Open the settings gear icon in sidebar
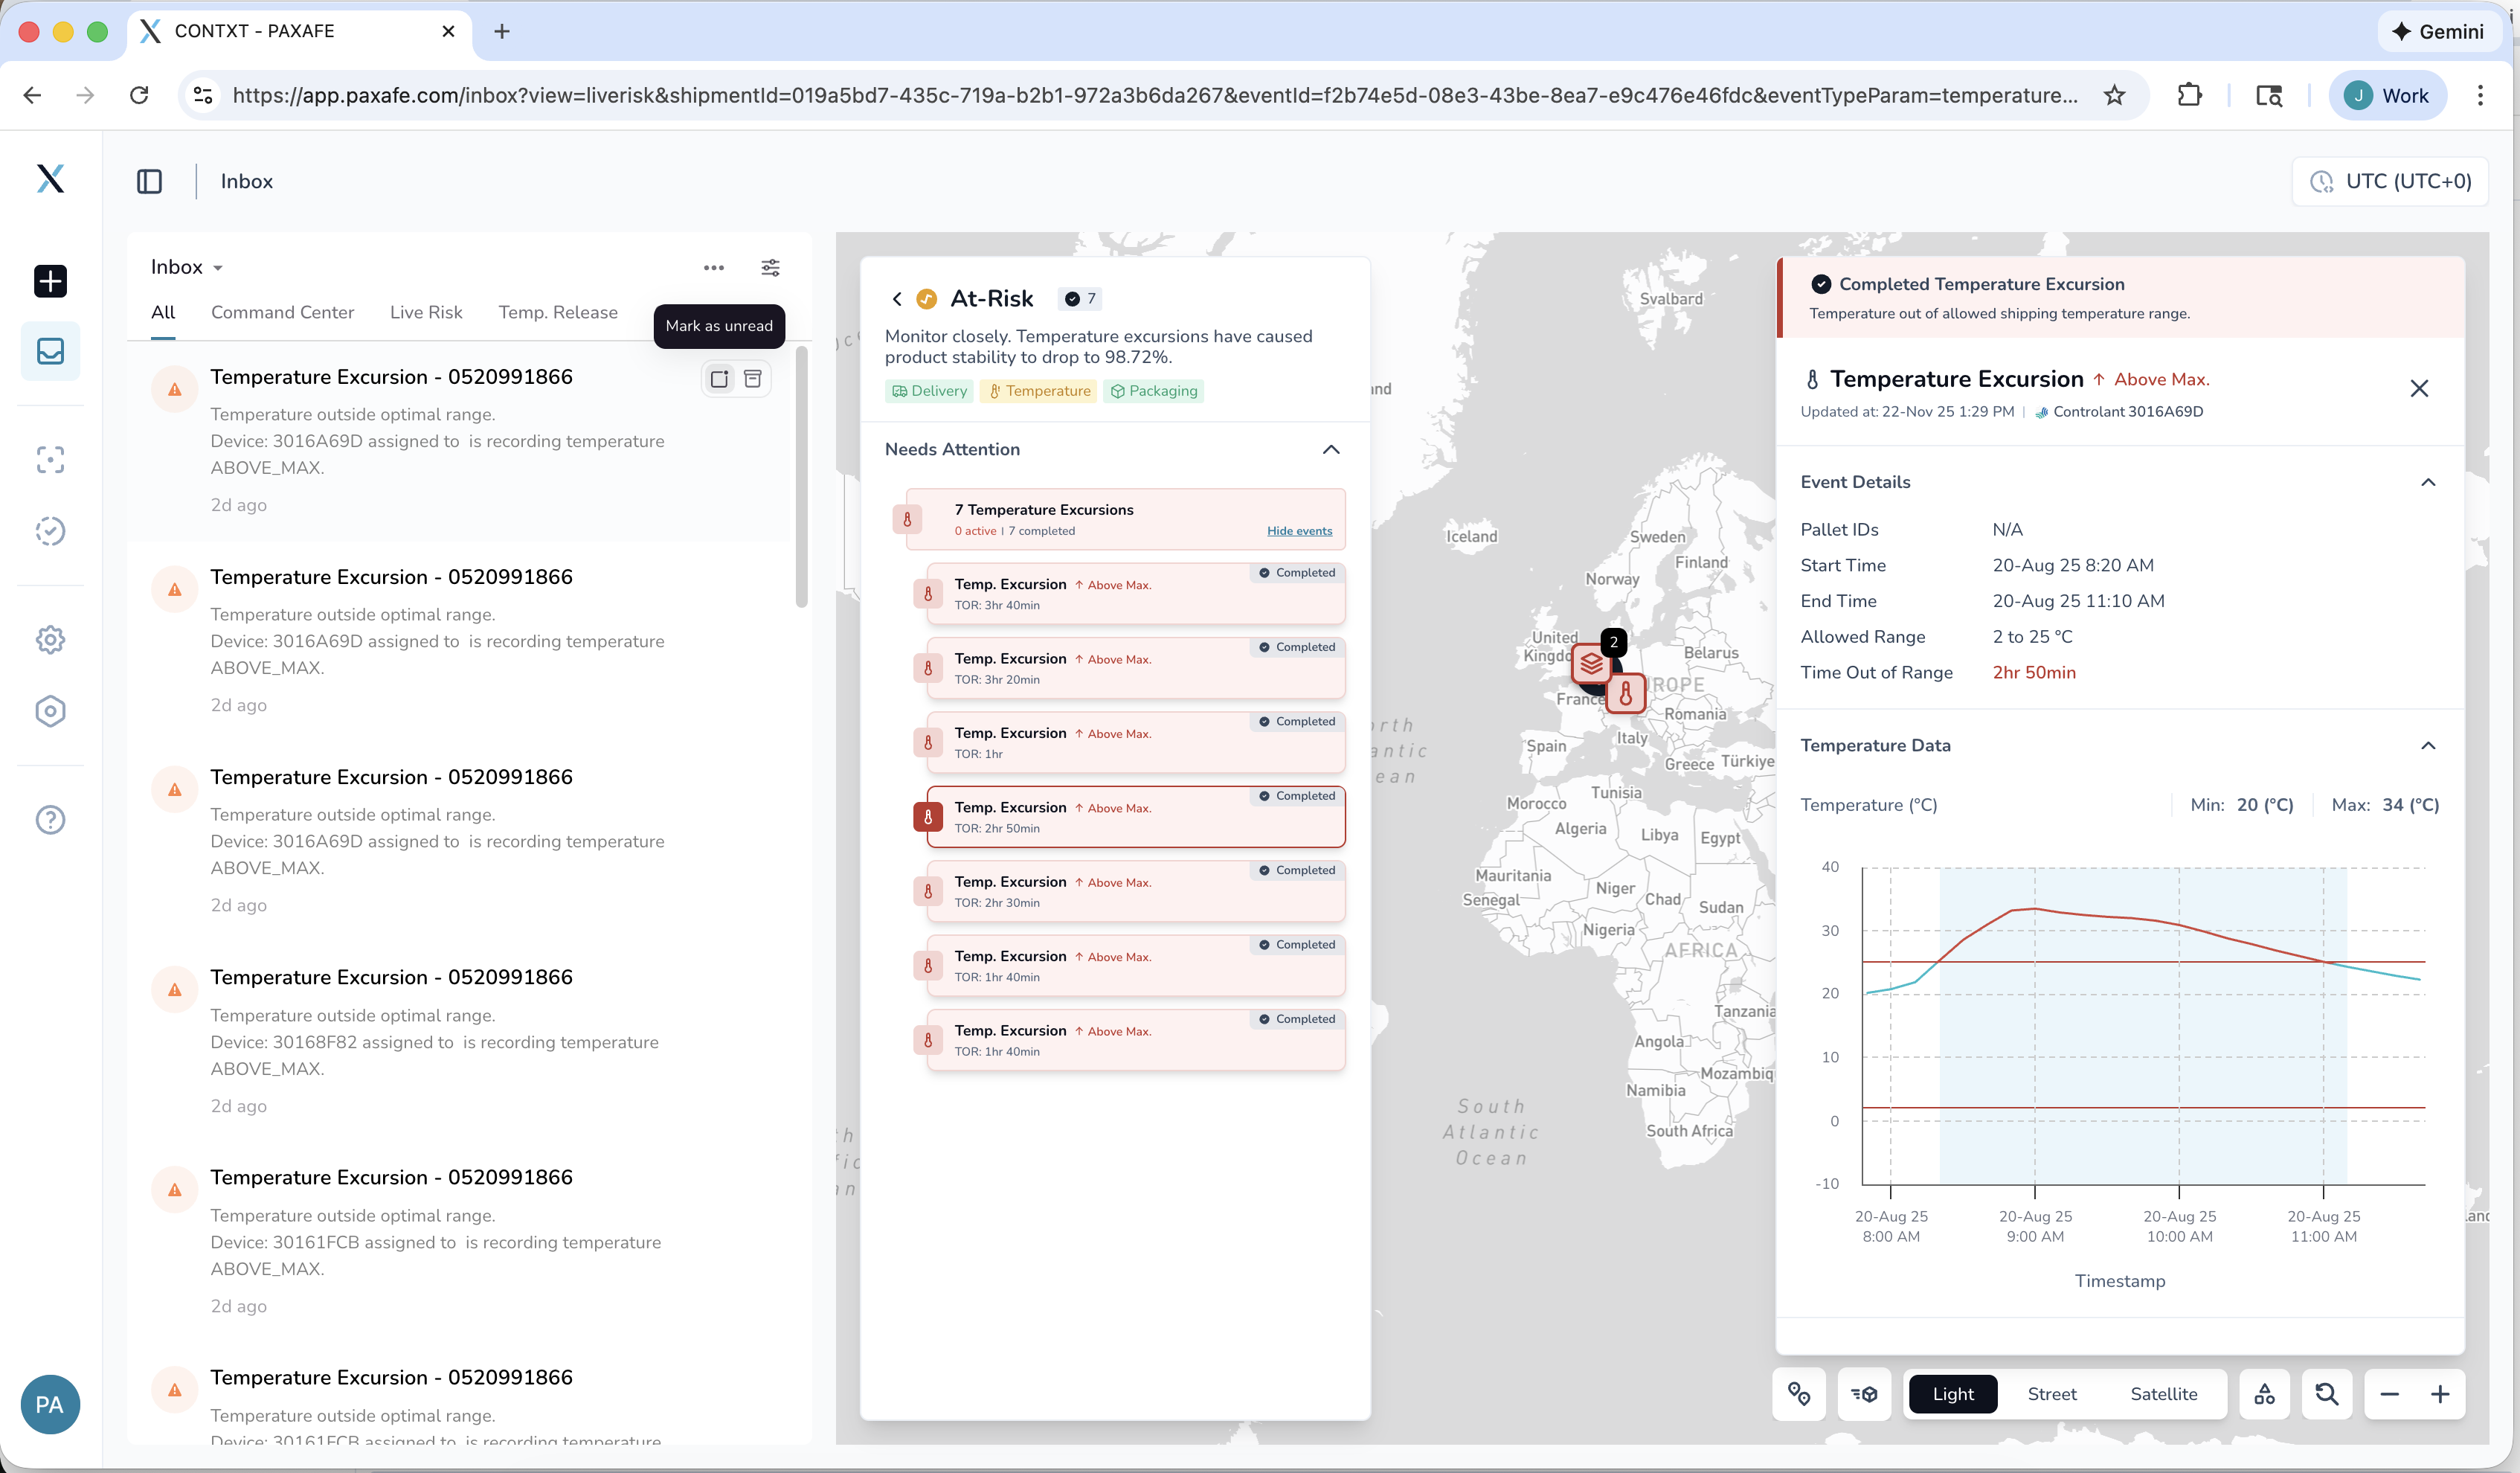 (50, 640)
